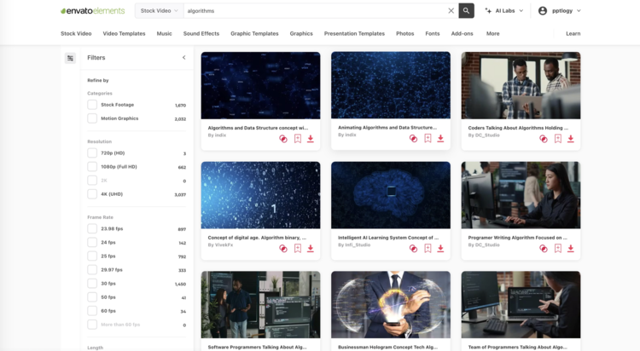Download the Coders Talking About Algorithms video
Screen dimensions: 640x351
tap(571, 139)
